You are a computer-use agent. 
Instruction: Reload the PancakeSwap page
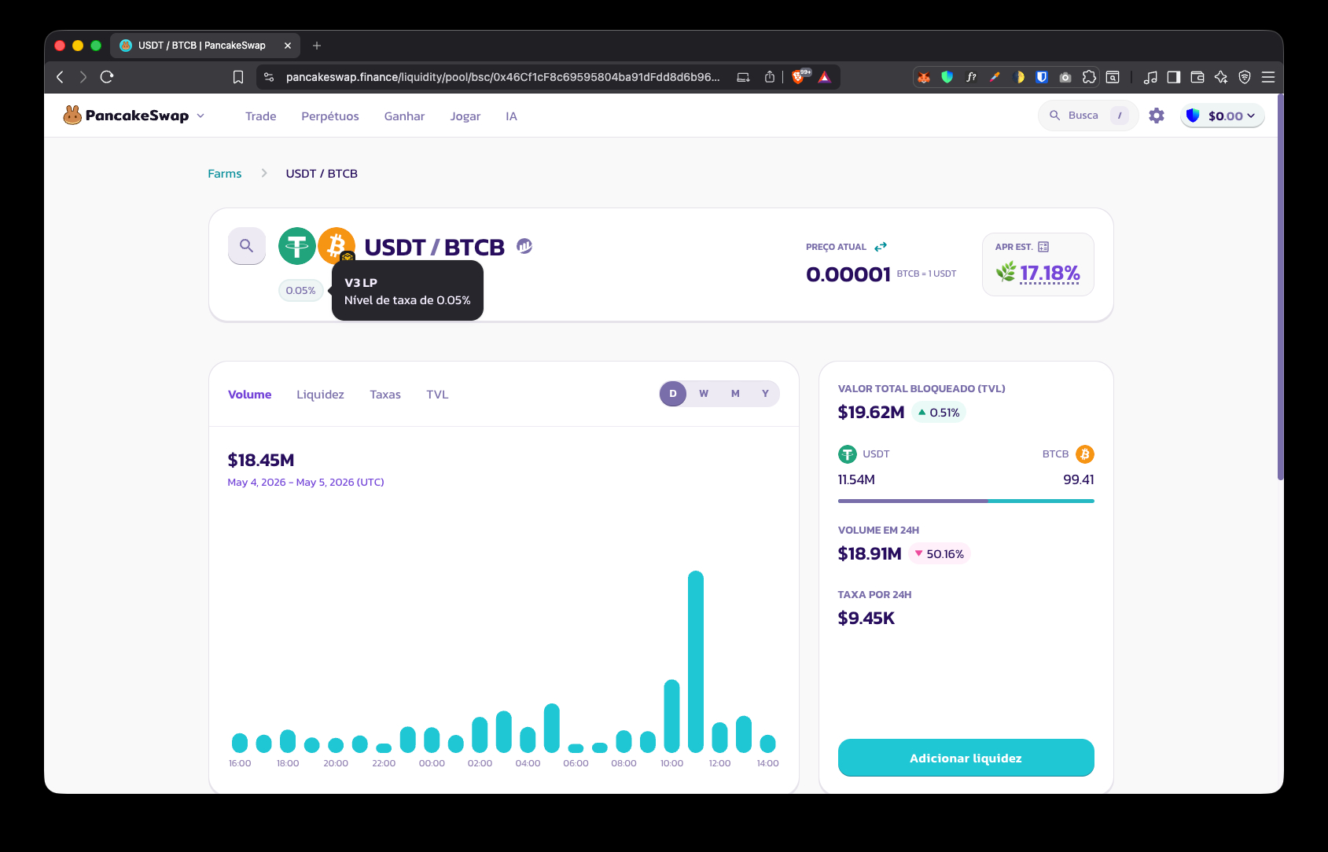tap(107, 77)
